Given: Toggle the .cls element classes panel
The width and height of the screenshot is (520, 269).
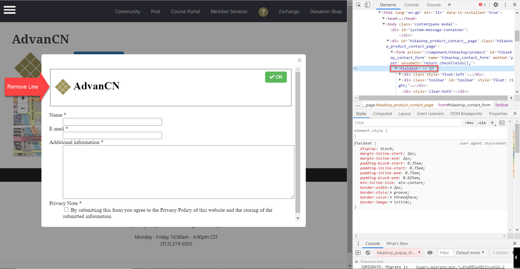Looking at the screenshot, I should click(x=481, y=123).
